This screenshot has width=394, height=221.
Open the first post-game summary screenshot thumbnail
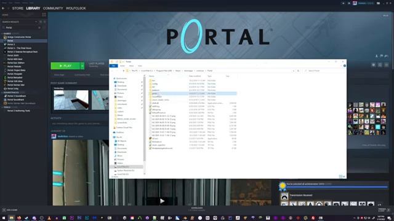tap(71, 100)
